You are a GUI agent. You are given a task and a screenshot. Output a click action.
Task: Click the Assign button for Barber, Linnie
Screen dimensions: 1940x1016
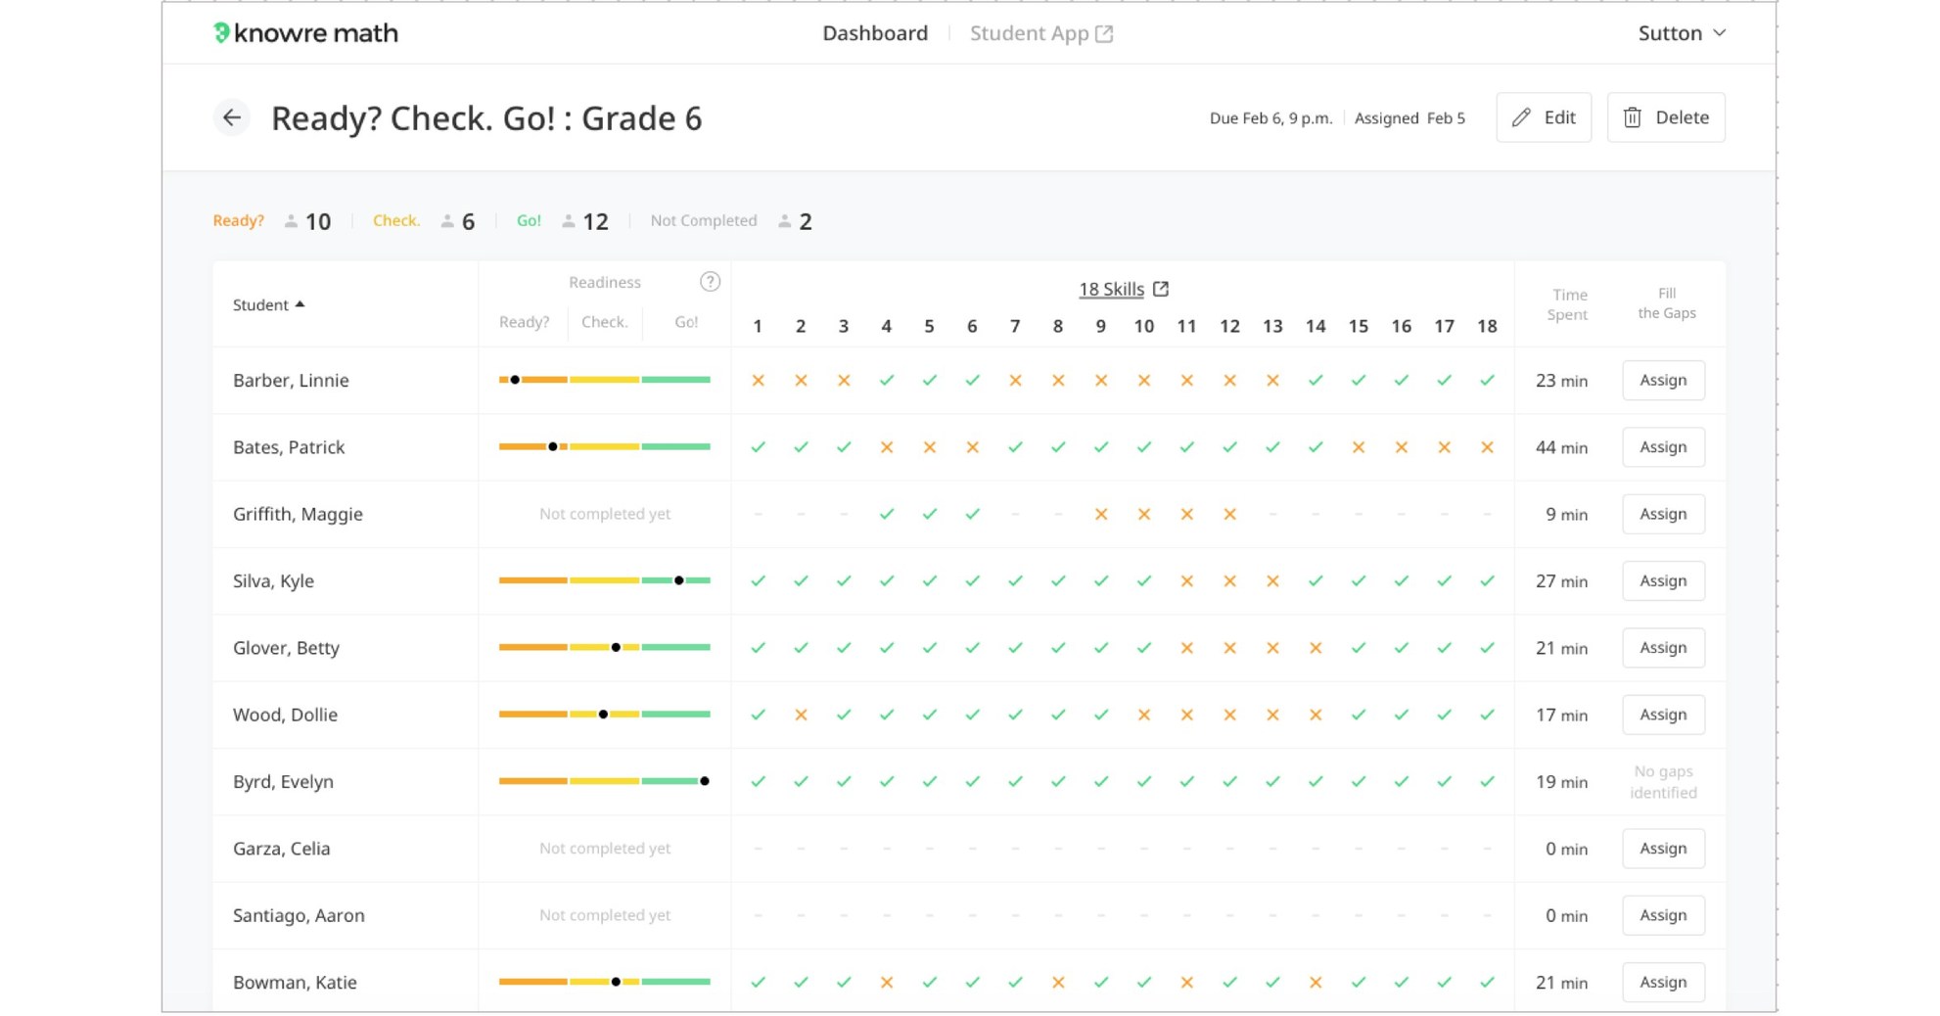pos(1663,380)
